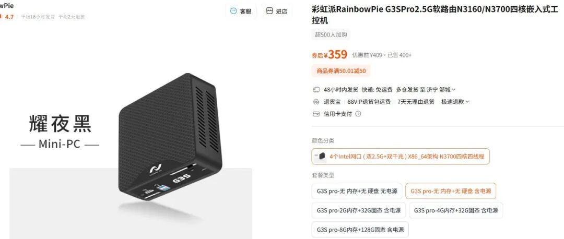
Task: Click the 商品券满50.01减50 coupon tag
Action: tap(341, 71)
